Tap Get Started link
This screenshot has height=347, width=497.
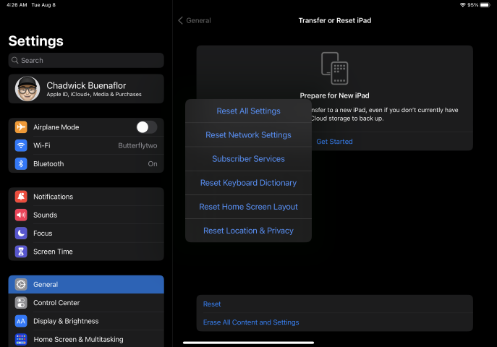pyautogui.click(x=334, y=142)
